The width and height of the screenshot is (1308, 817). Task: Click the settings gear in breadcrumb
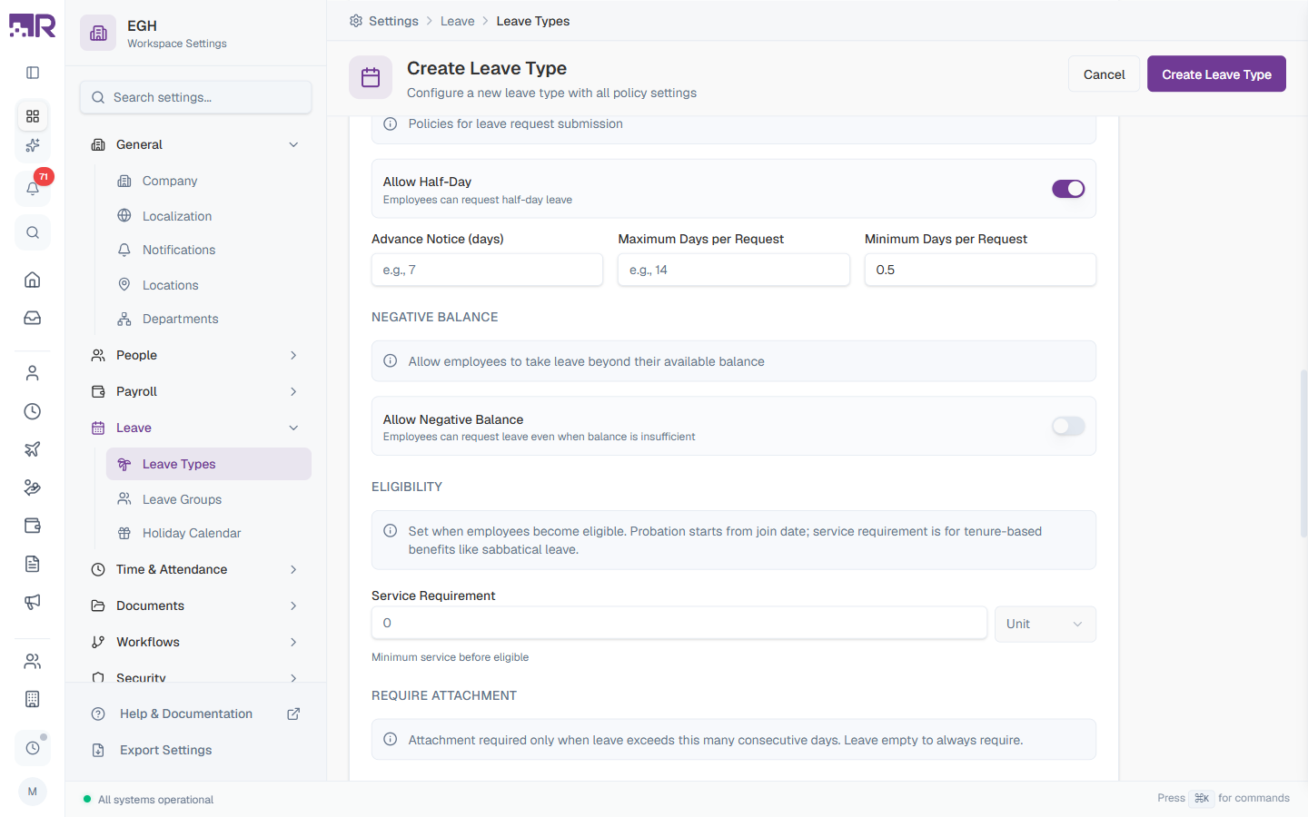coord(356,21)
